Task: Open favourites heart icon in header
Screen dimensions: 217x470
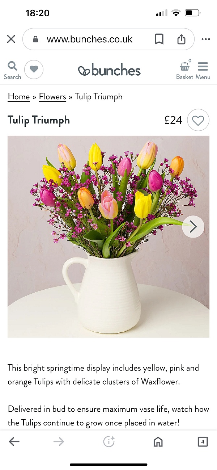Action: tap(34, 70)
